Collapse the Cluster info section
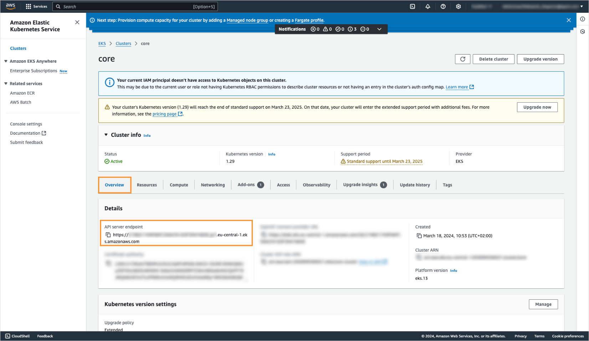The height and width of the screenshot is (341, 589). 106,135
